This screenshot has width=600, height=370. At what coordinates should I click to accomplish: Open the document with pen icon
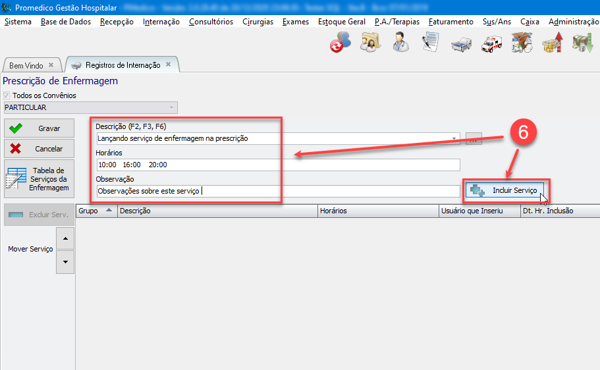tap(431, 43)
